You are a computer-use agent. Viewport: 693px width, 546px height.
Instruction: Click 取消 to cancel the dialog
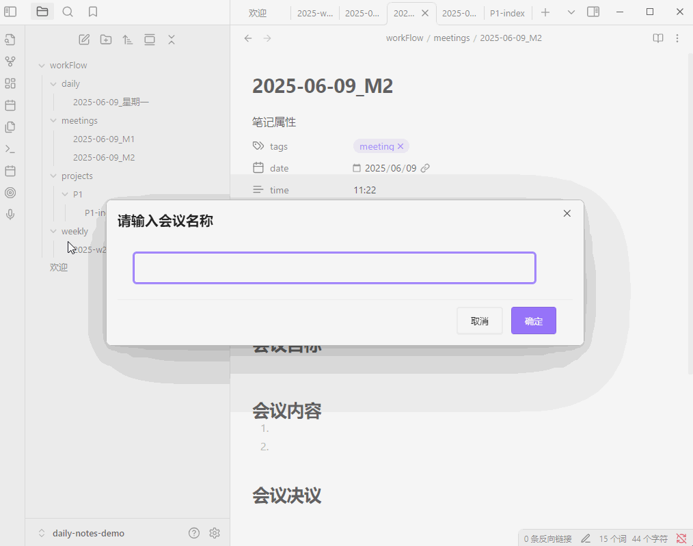pos(480,320)
